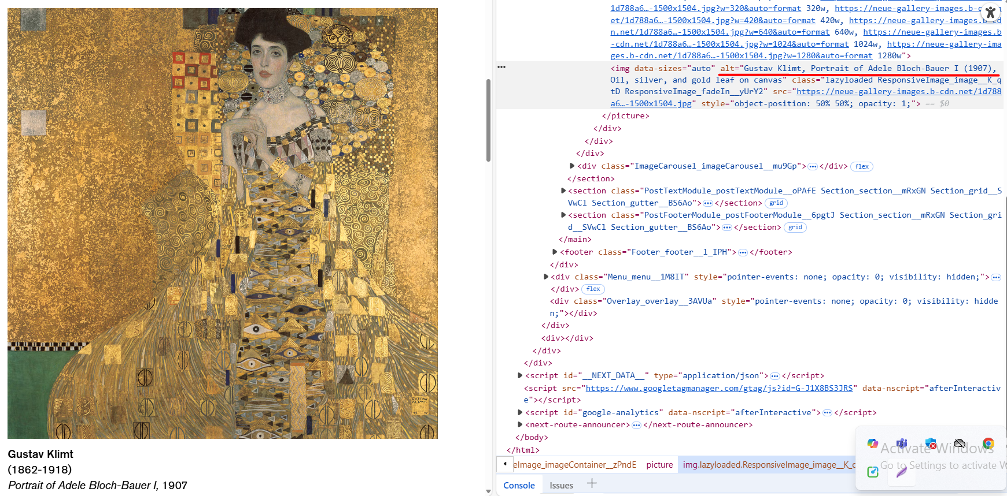Open the three-dot actions beside the selected img node
1007x496 pixels.
(x=501, y=67)
